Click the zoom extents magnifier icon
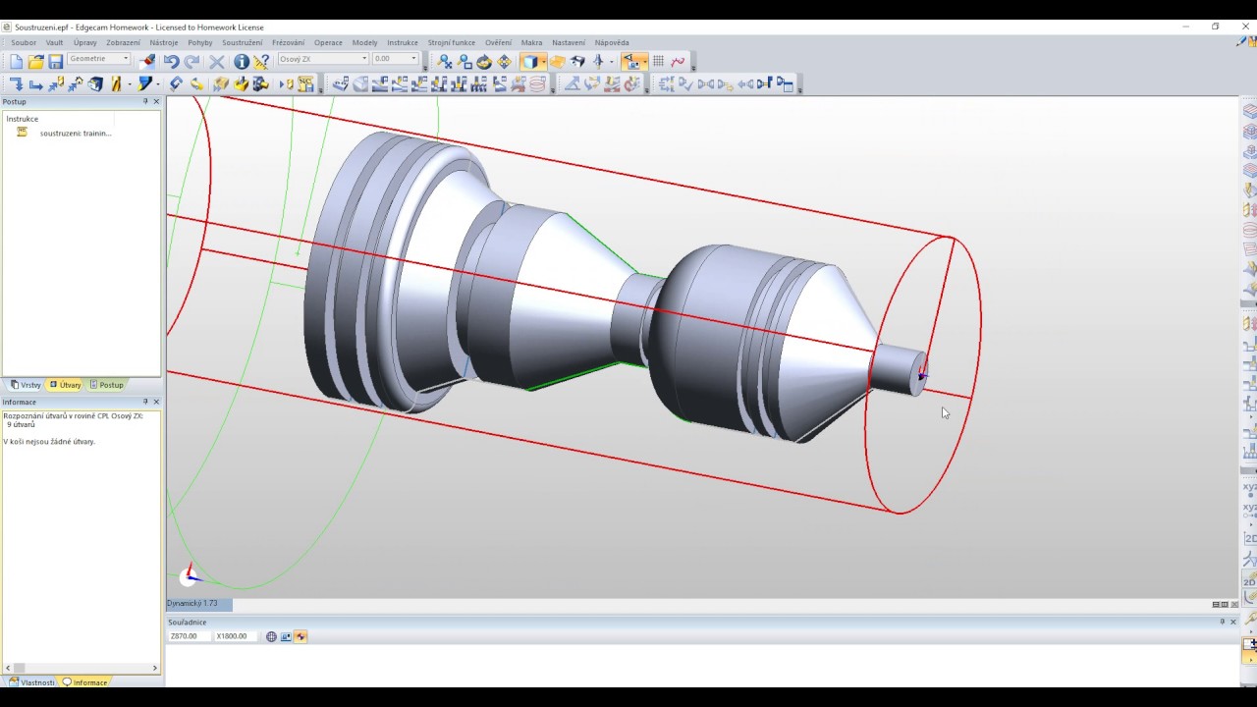The height and width of the screenshot is (707, 1257). [x=445, y=61]
